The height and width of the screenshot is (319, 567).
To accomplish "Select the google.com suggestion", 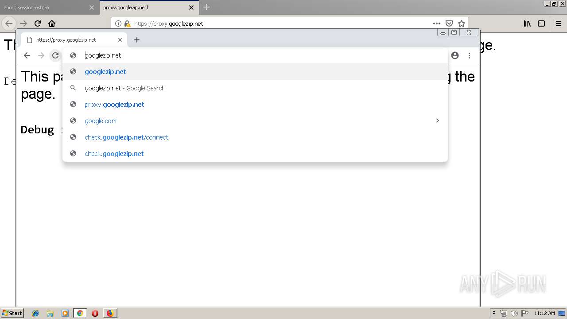I will click(x=255, y=121).
